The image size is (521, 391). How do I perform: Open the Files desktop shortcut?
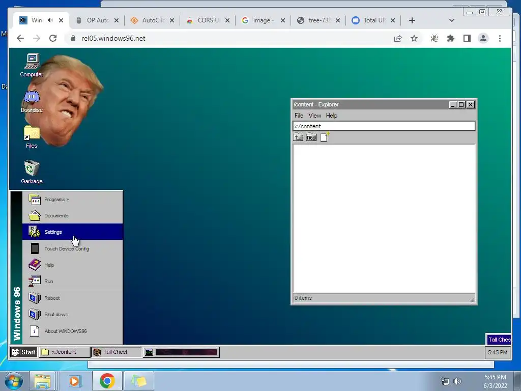click(x=32, y=137)
